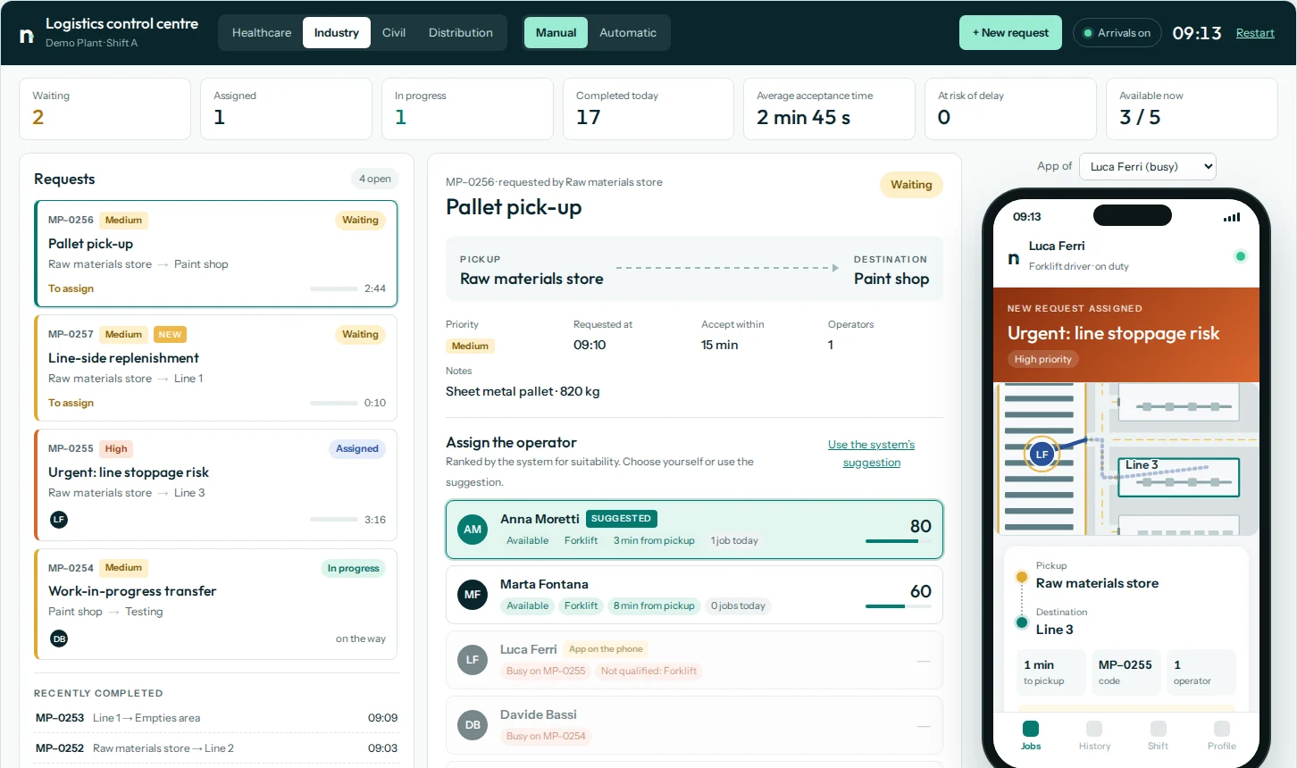Screen dimensions: 1297x768
Task: Use the system's suggestion link
Action: [x=872, y=454]
